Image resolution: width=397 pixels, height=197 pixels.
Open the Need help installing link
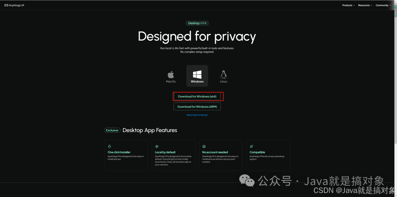197,115
